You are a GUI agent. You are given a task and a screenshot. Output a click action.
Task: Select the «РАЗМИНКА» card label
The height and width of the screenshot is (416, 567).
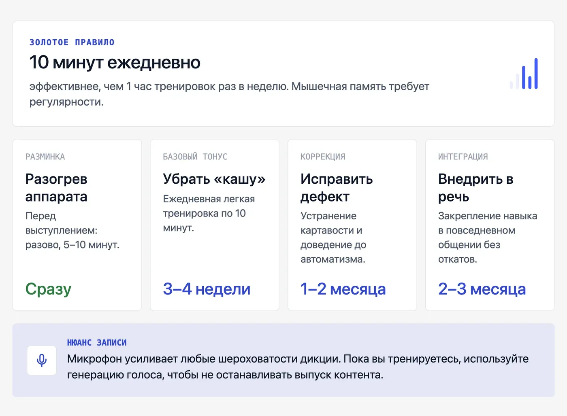tap(45, 157)
